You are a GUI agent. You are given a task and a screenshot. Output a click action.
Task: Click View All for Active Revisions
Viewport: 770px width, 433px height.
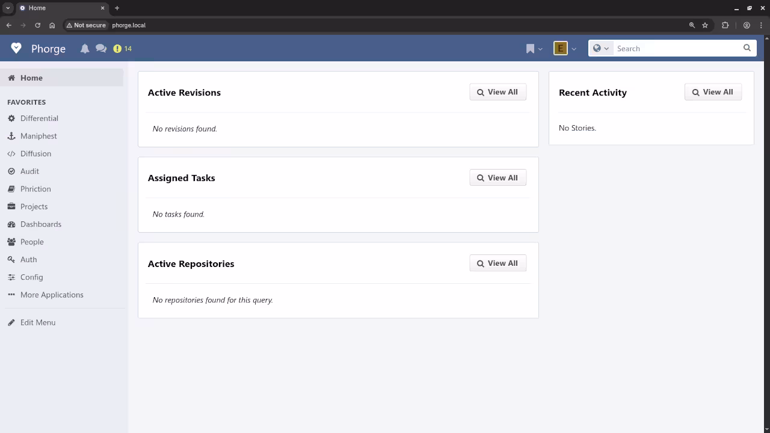[x=497, y=92]
